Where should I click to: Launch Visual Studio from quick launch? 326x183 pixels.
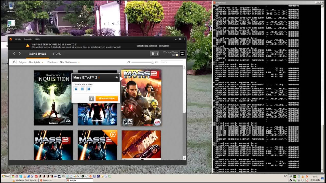(59, 176)
